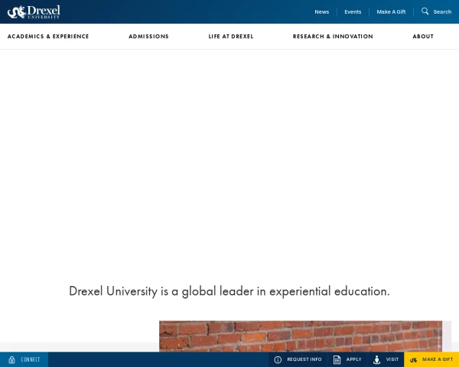Open the Events link in header
Screen dimensions: 459x367
(353, 11)
